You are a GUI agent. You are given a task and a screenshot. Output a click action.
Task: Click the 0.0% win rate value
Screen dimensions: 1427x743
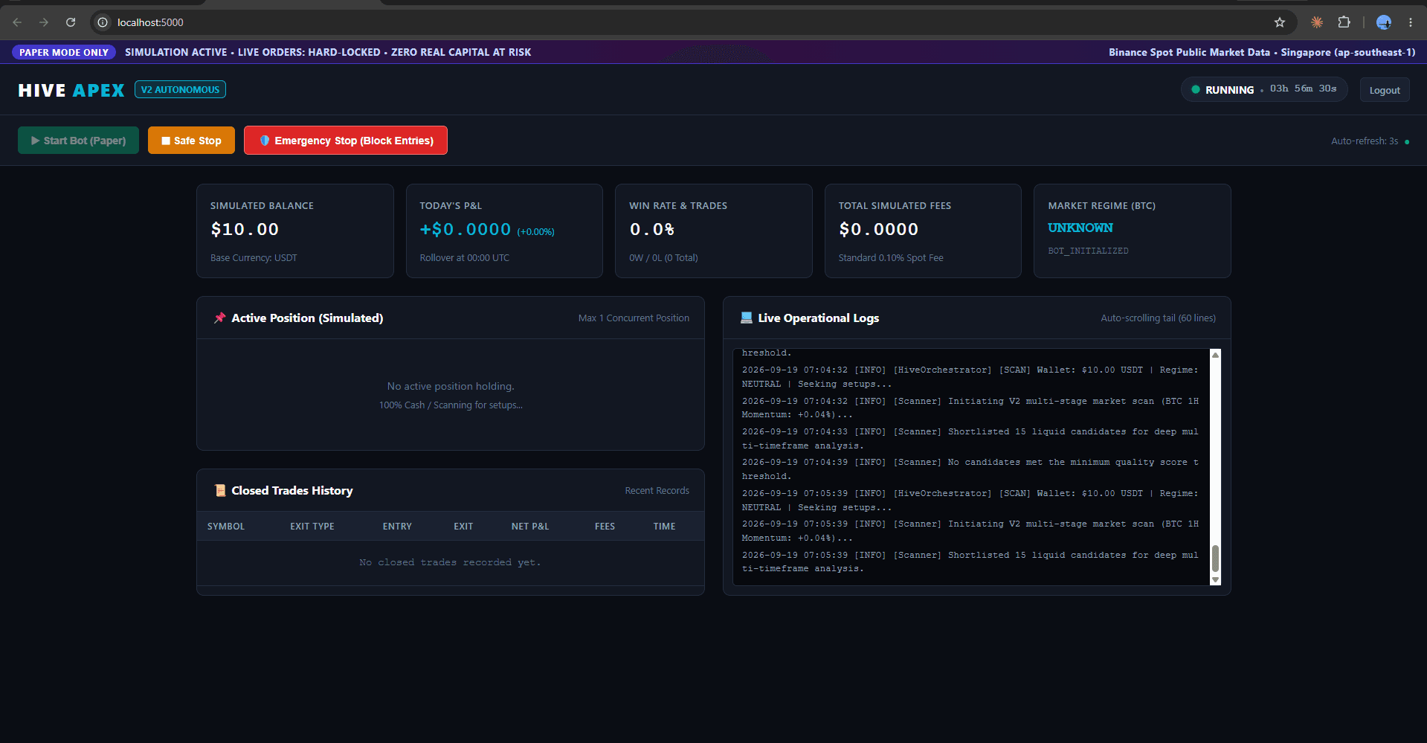pyautogui.click(x=652, y=229)
